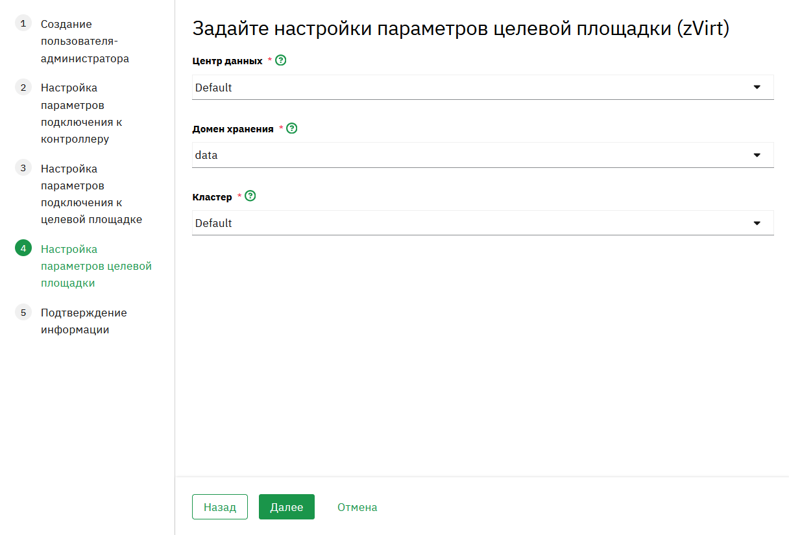The height and width of the screenshot is (535, 789).
Task: Click the Домен хранения label
Action: 233,129
